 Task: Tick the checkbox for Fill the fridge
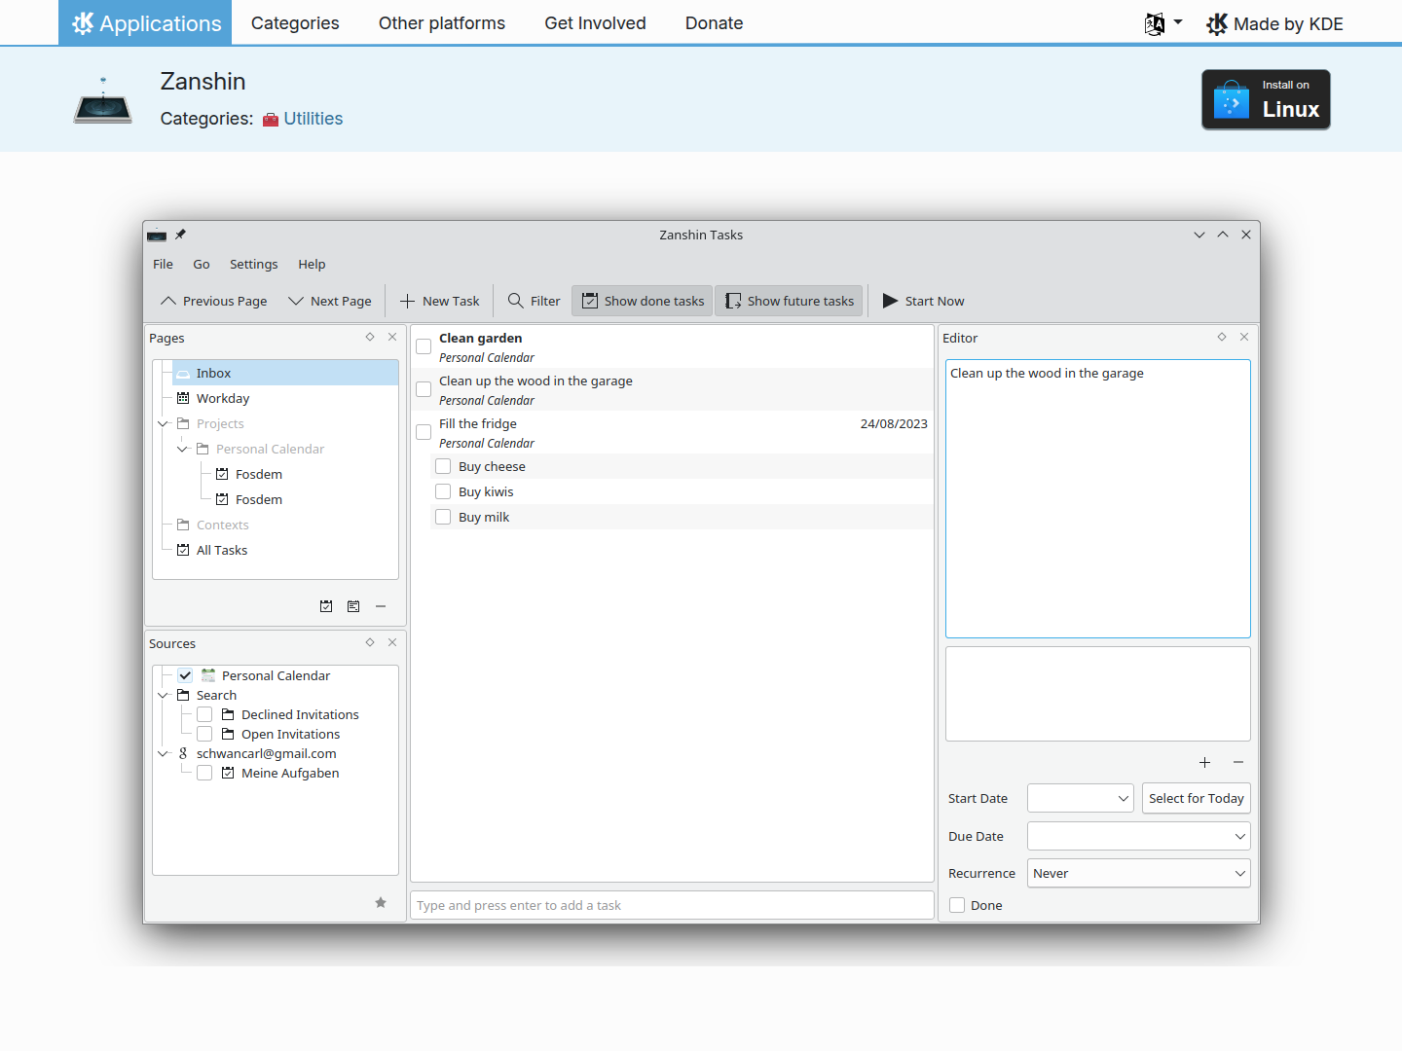coord(424,432)
